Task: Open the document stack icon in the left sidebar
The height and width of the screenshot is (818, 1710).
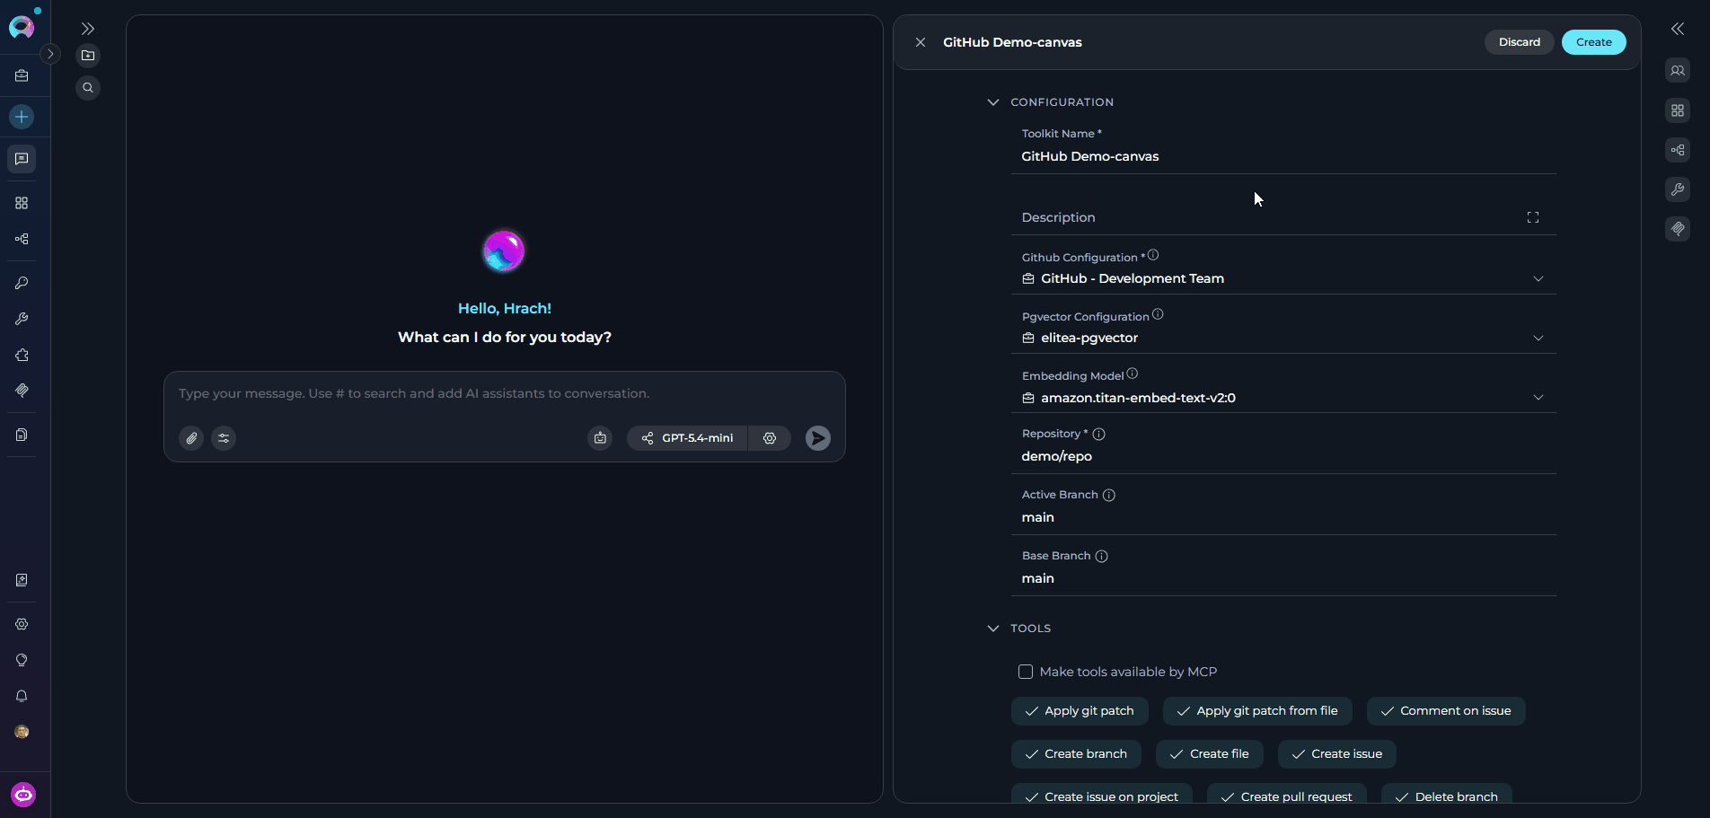Action: [x=22, y=435]
